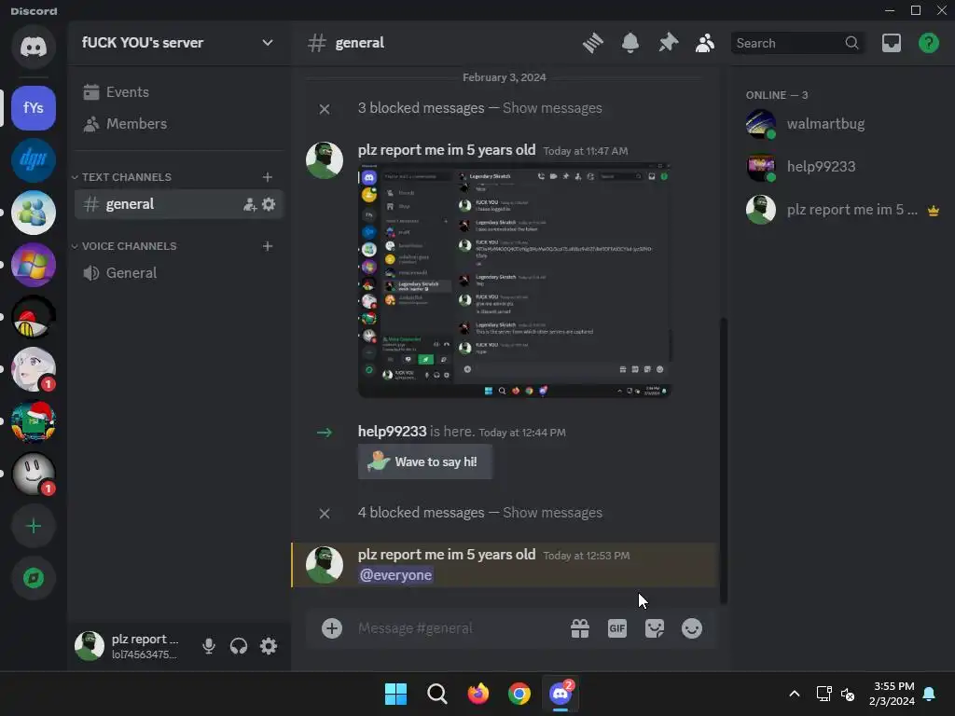Image resolution: width=955 pixels, height=716 pixels.
Task: Open plz report me im 5 member entry
Action: click(842, 210)
